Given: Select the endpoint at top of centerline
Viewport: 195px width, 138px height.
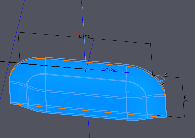Looking at the screenshot, I should pyautogui.click(x=82, y=8).
